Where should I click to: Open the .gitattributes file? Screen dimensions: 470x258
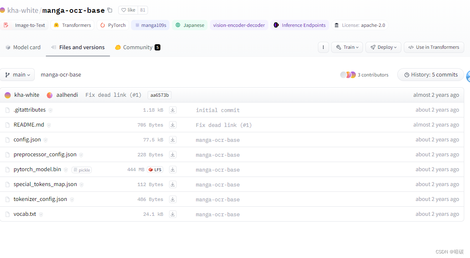[x=29, y=110]
